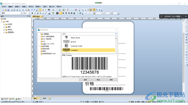
Task: Select the line drawing tool
Action: 57,10
